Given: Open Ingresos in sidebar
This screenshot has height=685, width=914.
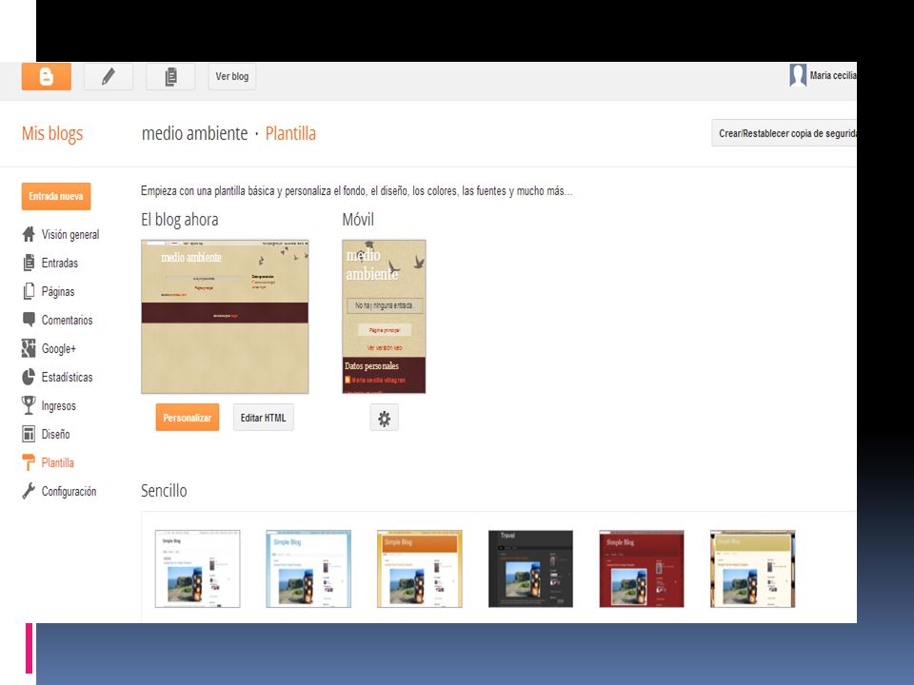Looking at the screenshot, I should pyautogui.click(x=58, y=406).
